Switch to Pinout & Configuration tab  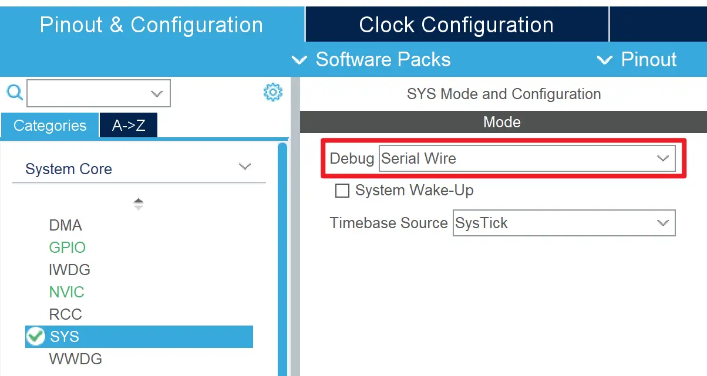point(151,25)
